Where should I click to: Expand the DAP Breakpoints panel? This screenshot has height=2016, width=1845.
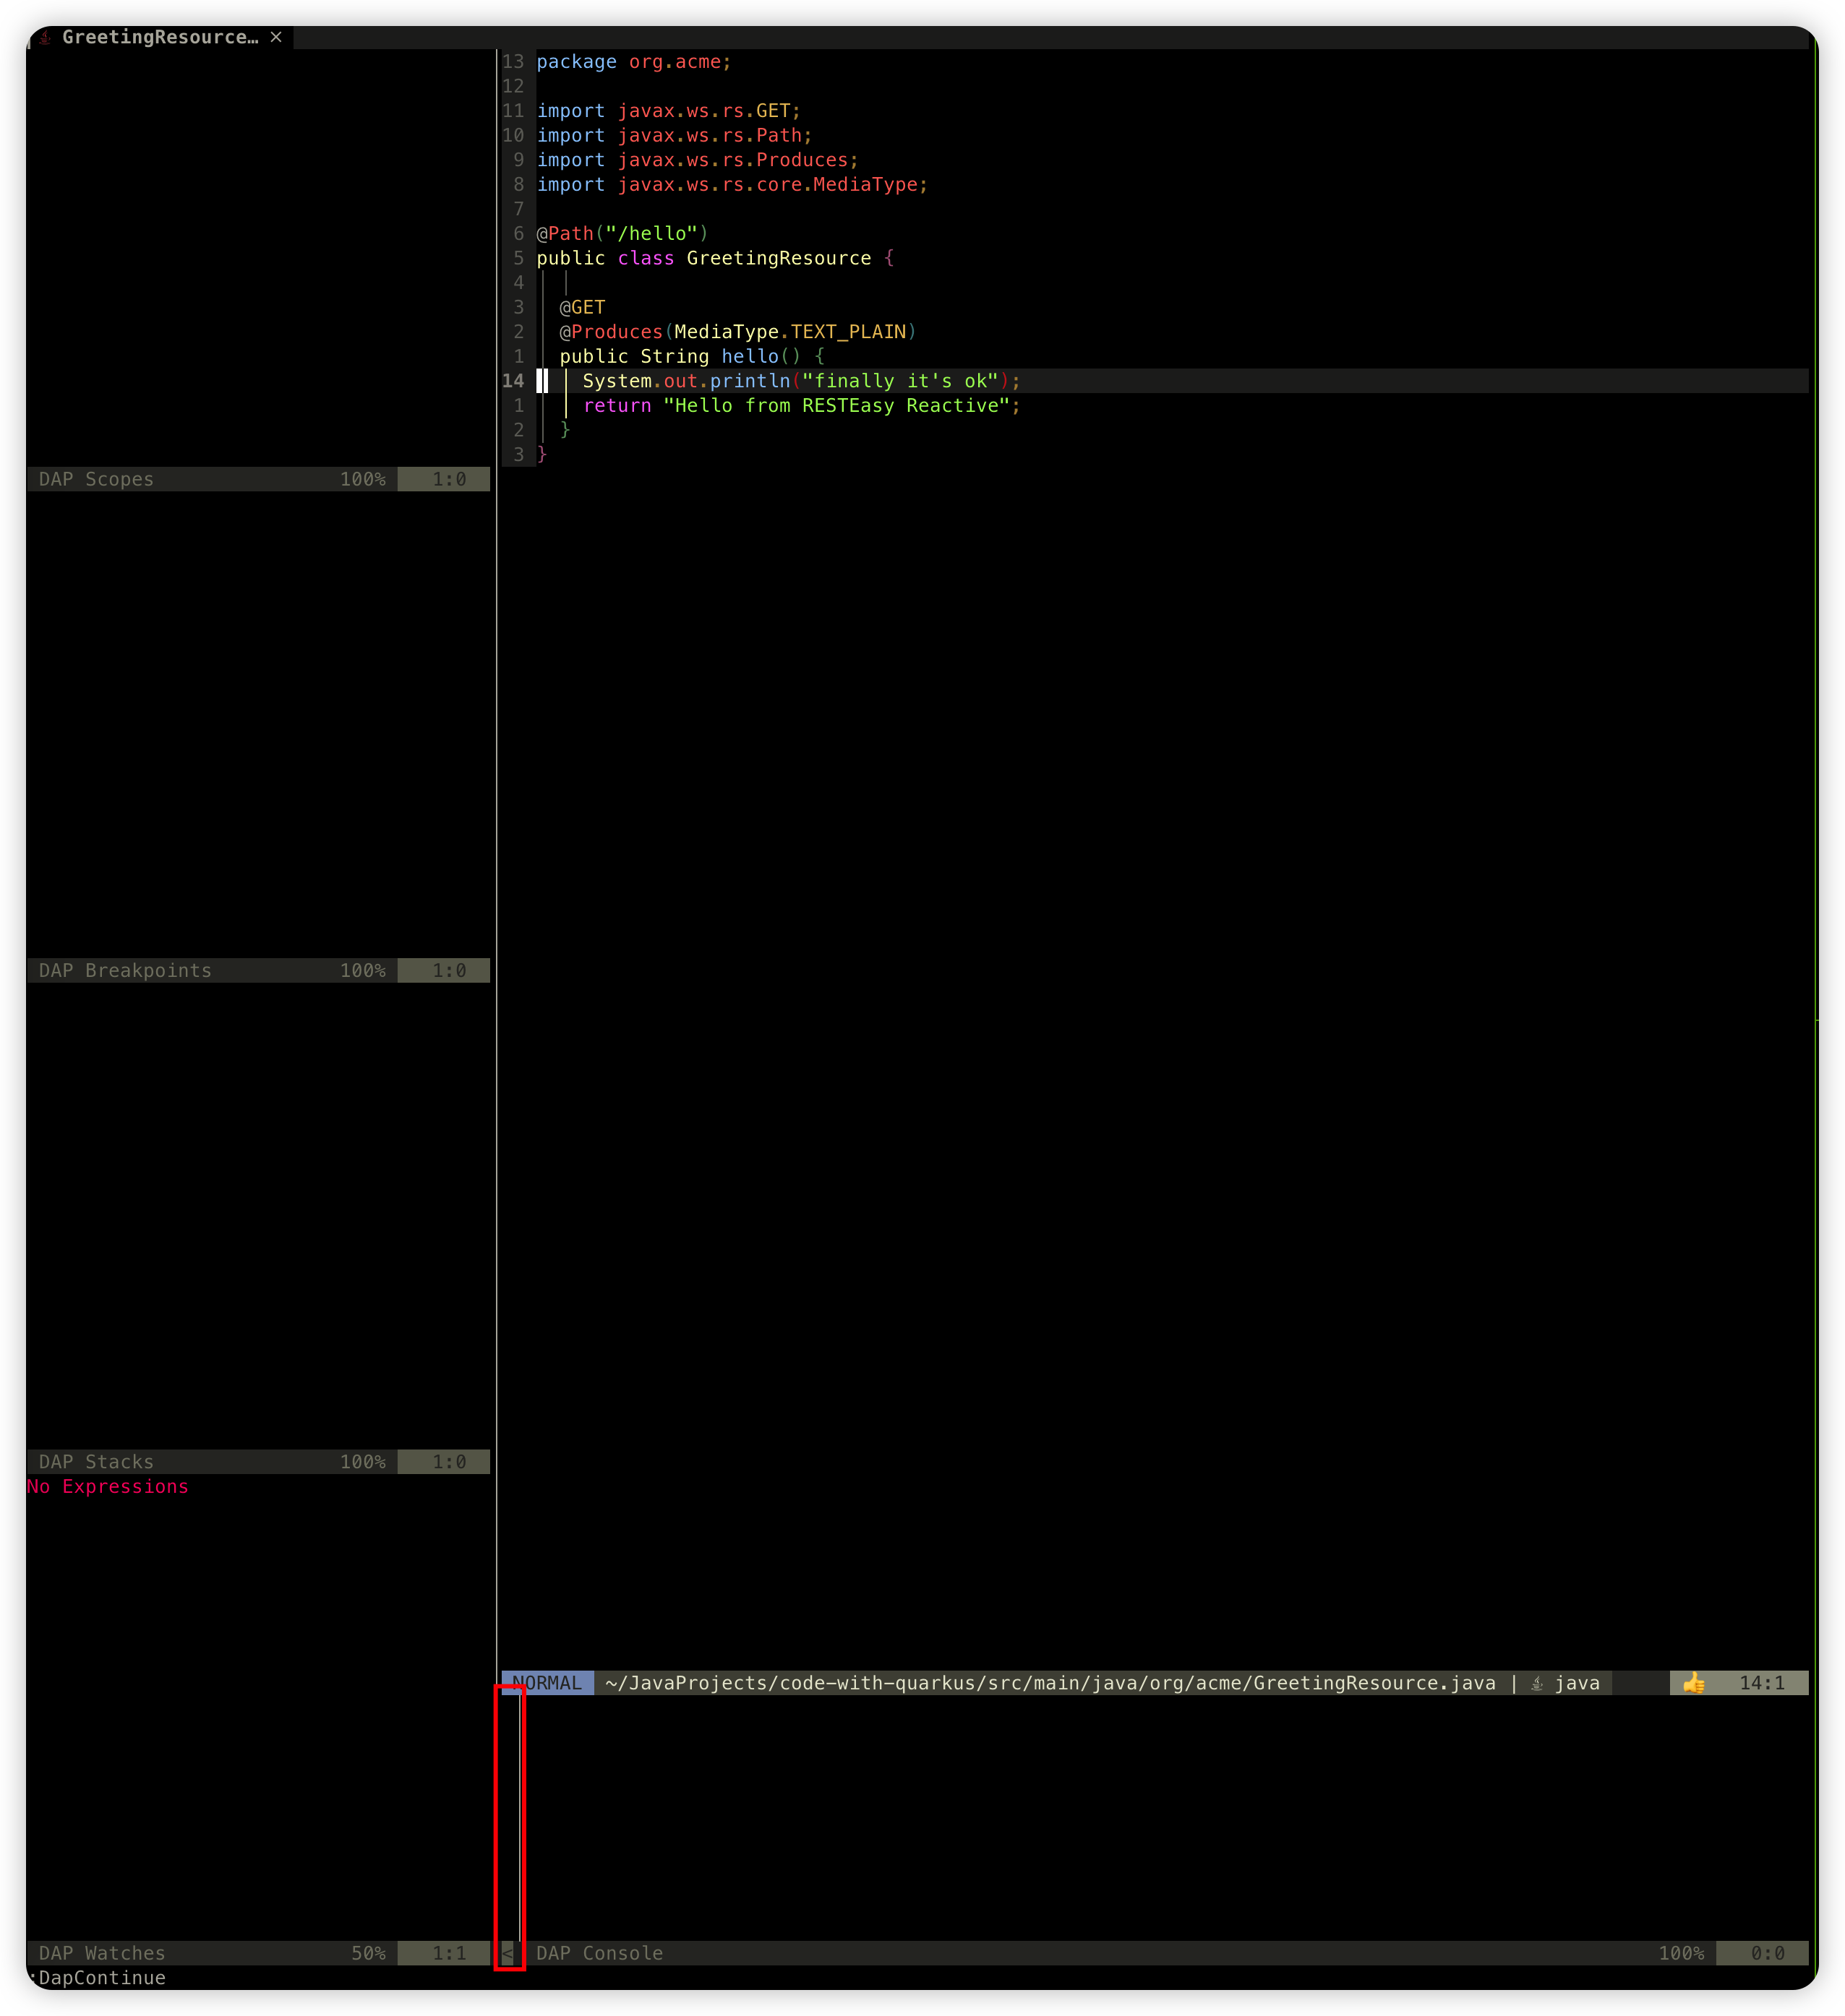(x=124, y=970)
